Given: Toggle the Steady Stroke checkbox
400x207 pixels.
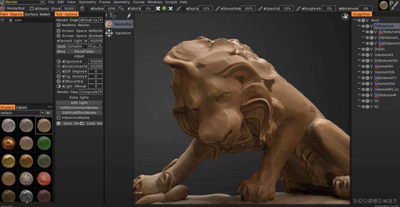Looking at the screenshot, I should click(32, 8).
